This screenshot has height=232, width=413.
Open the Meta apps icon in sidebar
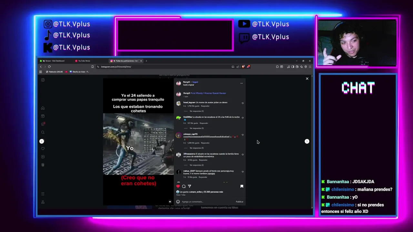coord(43,202)
